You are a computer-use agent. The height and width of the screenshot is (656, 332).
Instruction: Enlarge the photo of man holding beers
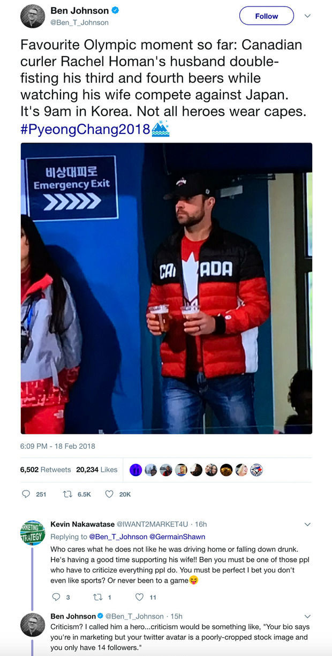click(x=167, y=288)
